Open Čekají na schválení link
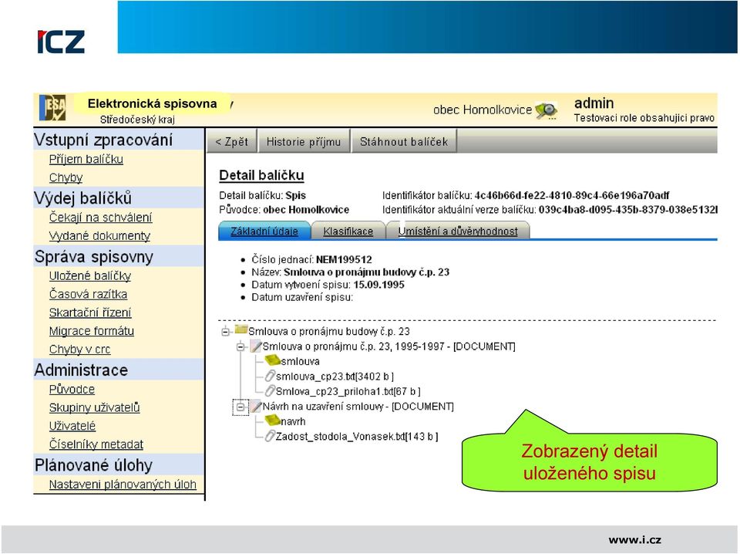Image resolution: width=740 pixels, height=554 pixels. (x=100, y=218)
